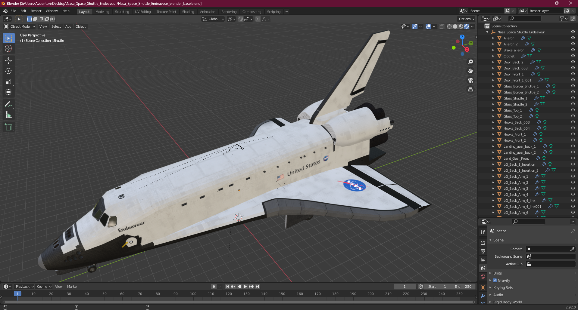This screenshot has width=578, height=310.
Task: Switch to the Shading workspace tab
Action: [x=188, y=12]
